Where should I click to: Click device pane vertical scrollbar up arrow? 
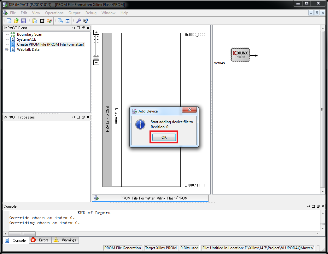(323, 28)
